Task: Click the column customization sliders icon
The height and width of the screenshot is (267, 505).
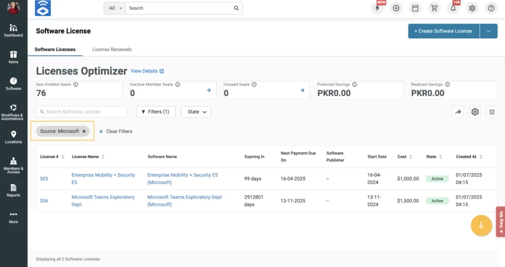Action: coord(492,112)
